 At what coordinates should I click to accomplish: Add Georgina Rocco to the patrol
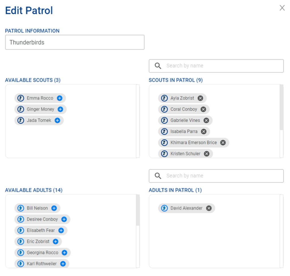pos(64,252)
